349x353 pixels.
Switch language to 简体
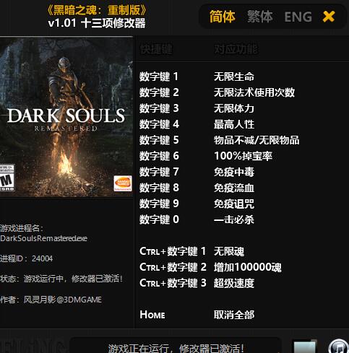(222, 17)
